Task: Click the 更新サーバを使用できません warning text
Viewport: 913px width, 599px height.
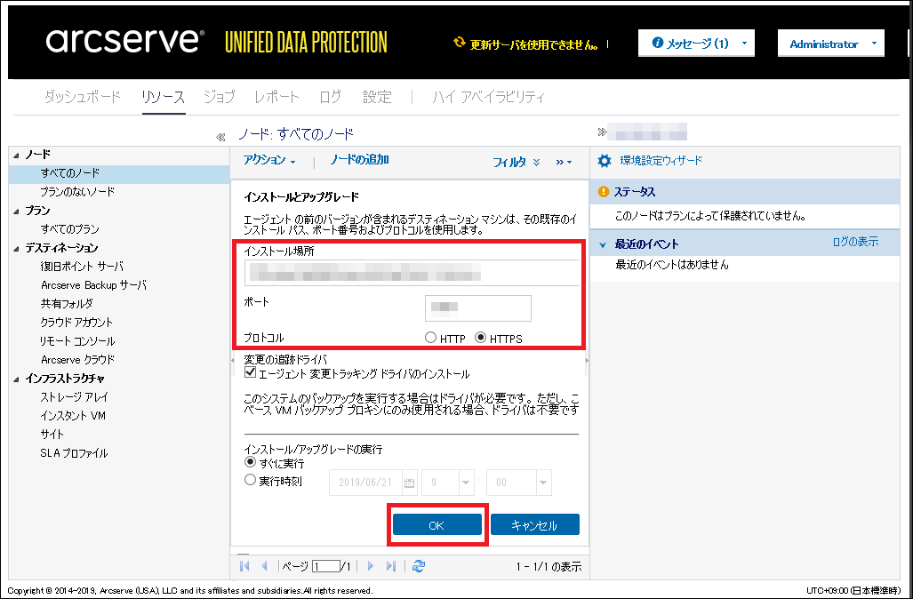Action: pos(534,44)
